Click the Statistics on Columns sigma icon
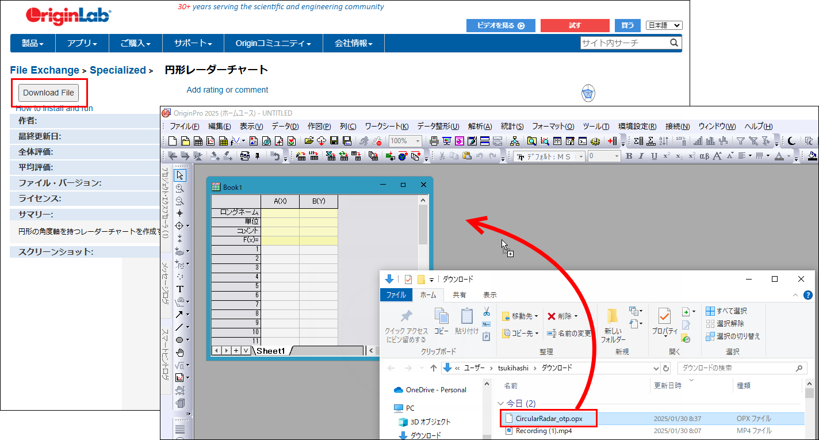This screenshot has height=440, width=819. coord(638,141)
